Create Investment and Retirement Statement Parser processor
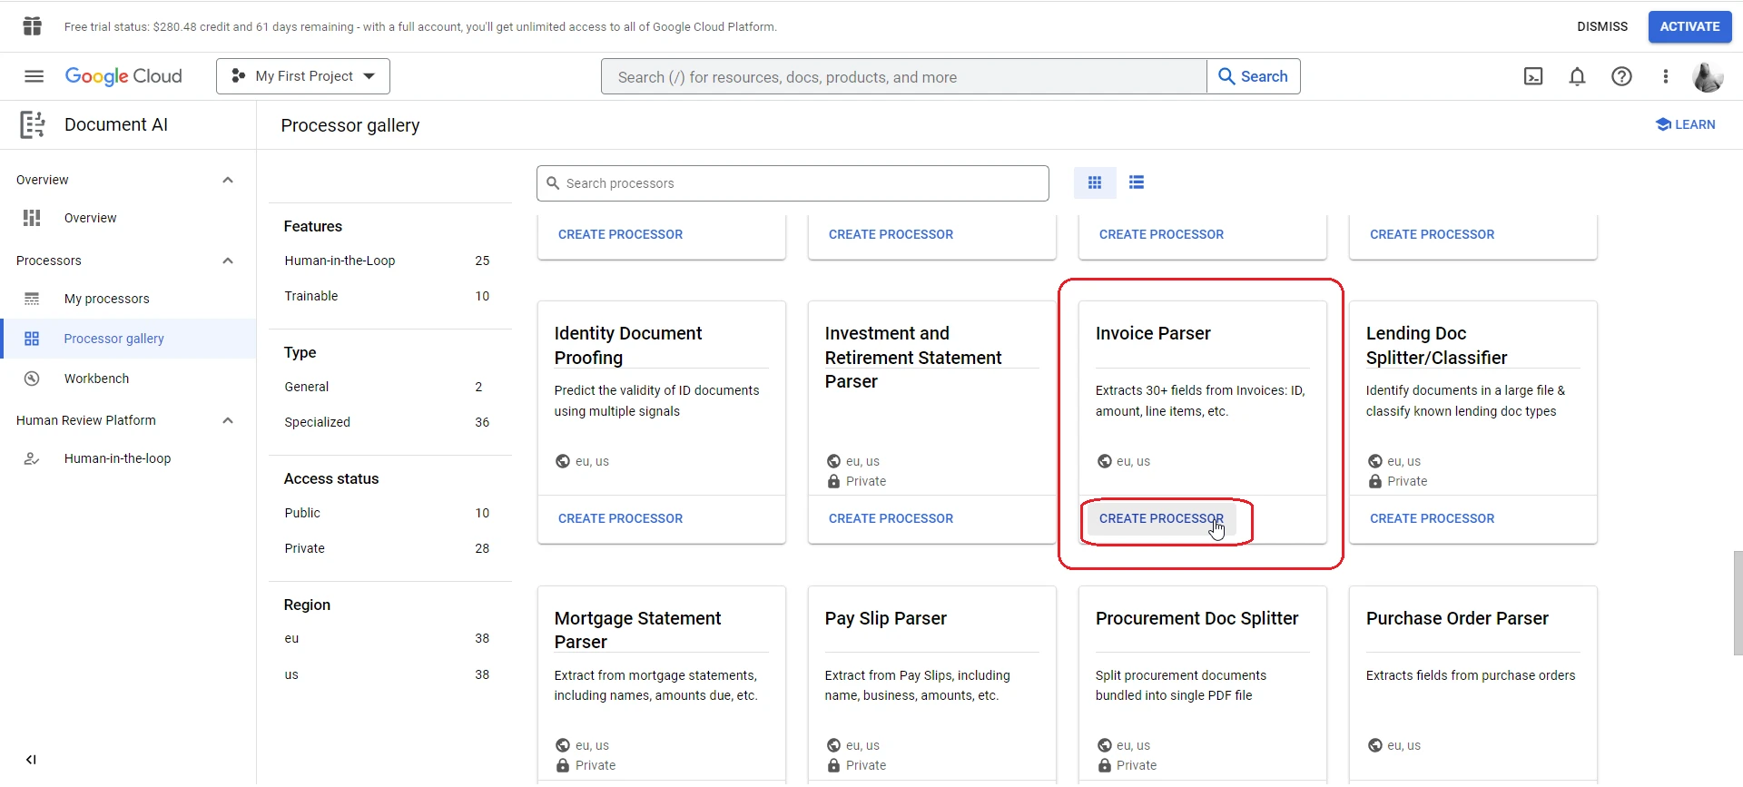 [x=891, y=518]
